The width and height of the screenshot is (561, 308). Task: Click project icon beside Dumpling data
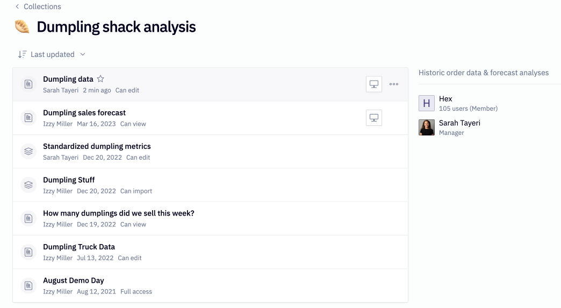pyautogui.click(x=28, y=84)
